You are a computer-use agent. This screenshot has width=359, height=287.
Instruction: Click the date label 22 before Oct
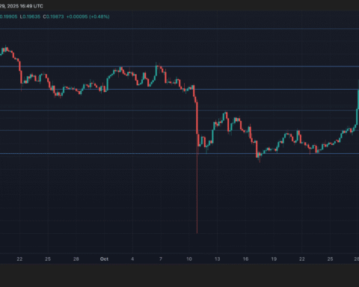click(19, 259)
